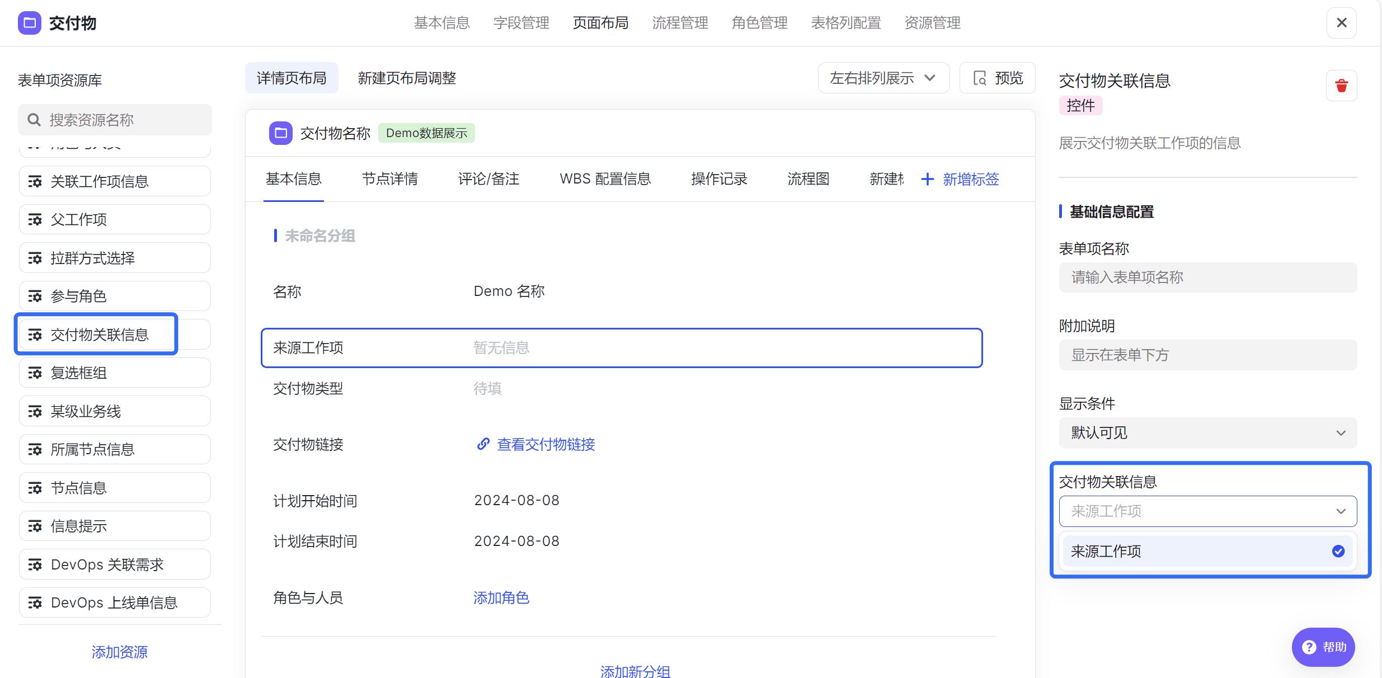Click the Demo数据展示 badge
Screen dimensions: 1382x678
click(x=426, y=133)
